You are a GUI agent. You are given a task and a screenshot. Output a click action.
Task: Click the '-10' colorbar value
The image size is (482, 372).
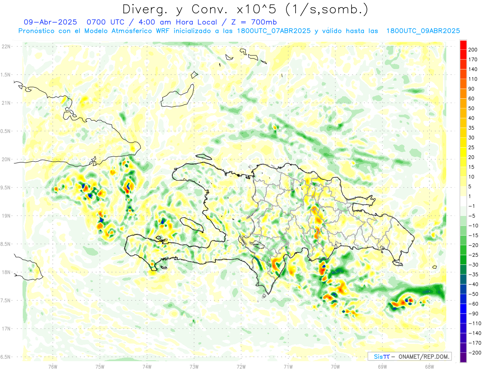[x=473, y=226]
